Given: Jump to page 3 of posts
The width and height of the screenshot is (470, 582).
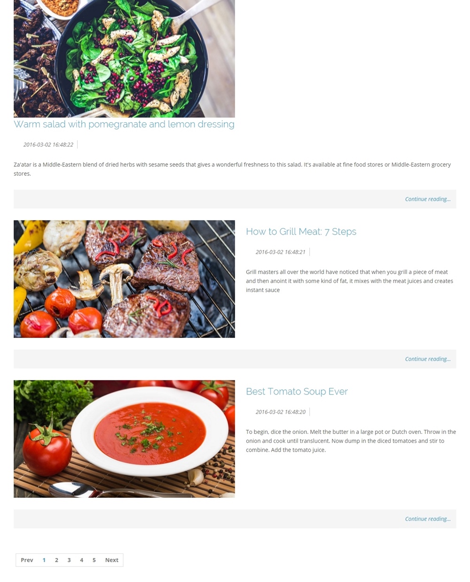Looking at the screenshot, I should point(69,560).
